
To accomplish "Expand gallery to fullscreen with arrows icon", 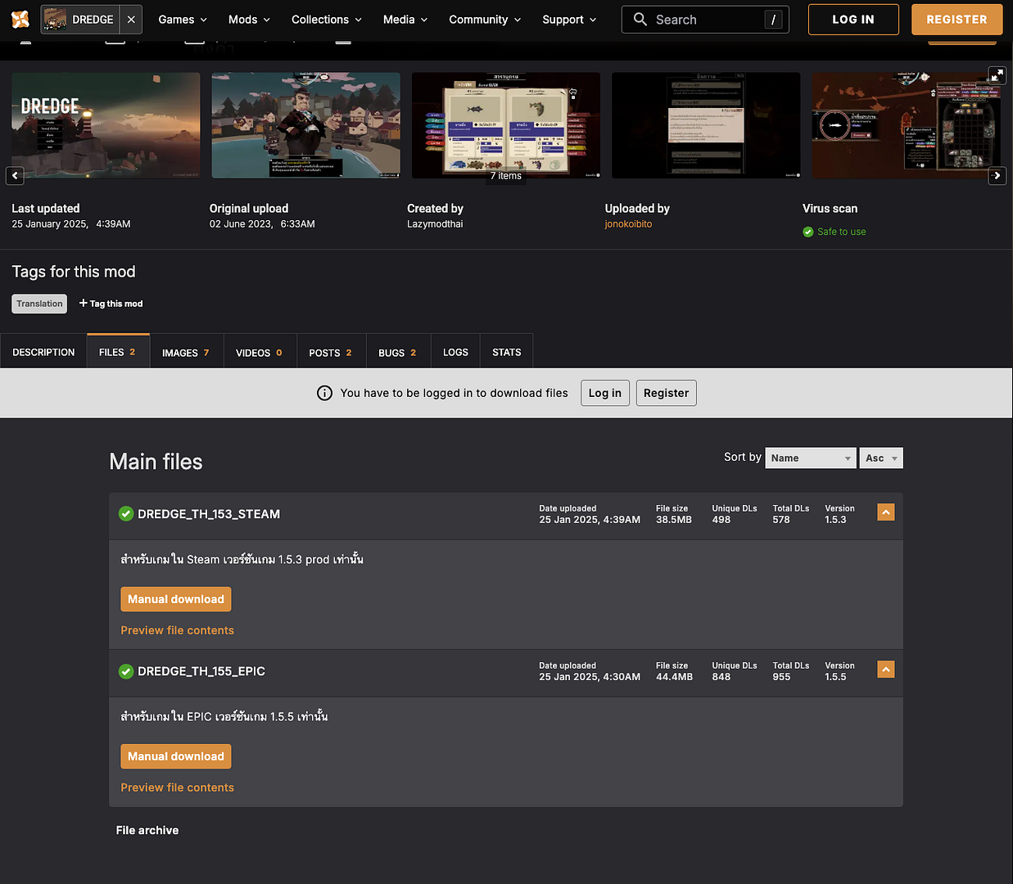I will tap(997, 75).
